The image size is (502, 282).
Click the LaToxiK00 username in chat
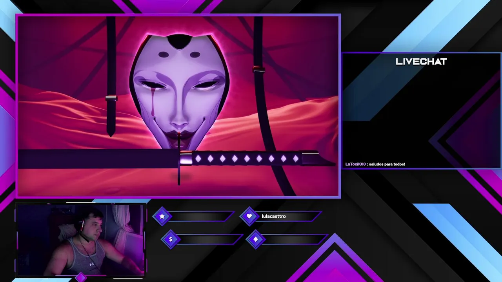355,164
